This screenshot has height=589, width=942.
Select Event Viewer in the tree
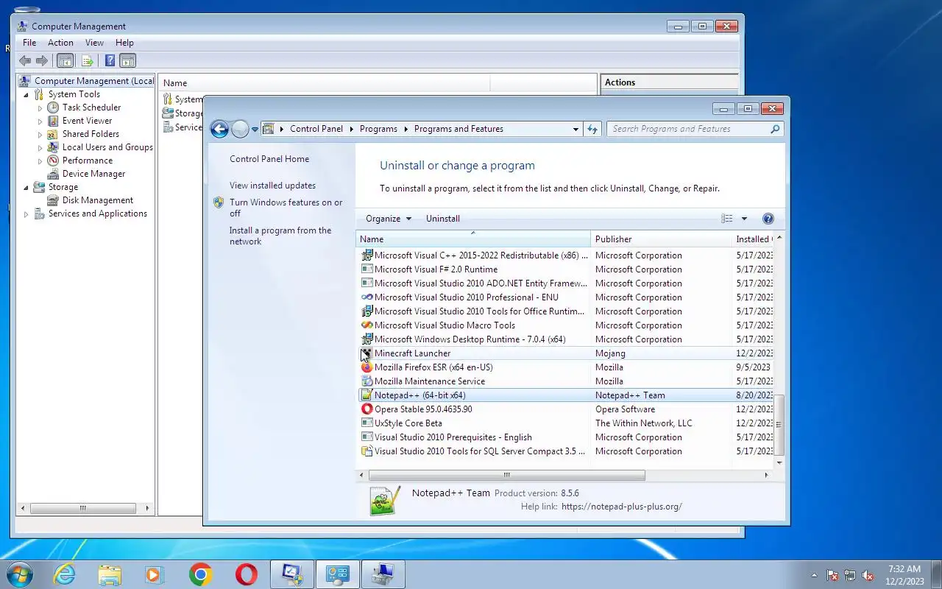click(x=87, y=121)
